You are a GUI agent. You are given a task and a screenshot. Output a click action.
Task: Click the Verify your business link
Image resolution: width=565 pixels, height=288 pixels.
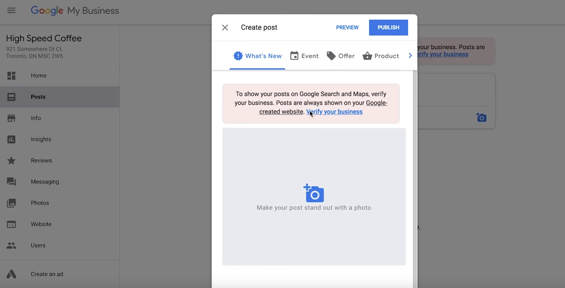pos(334,112)
